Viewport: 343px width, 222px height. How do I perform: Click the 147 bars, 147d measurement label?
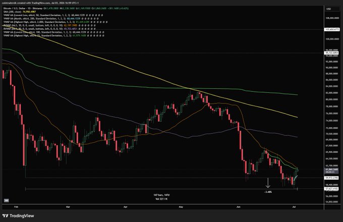[x=161, y=195]
